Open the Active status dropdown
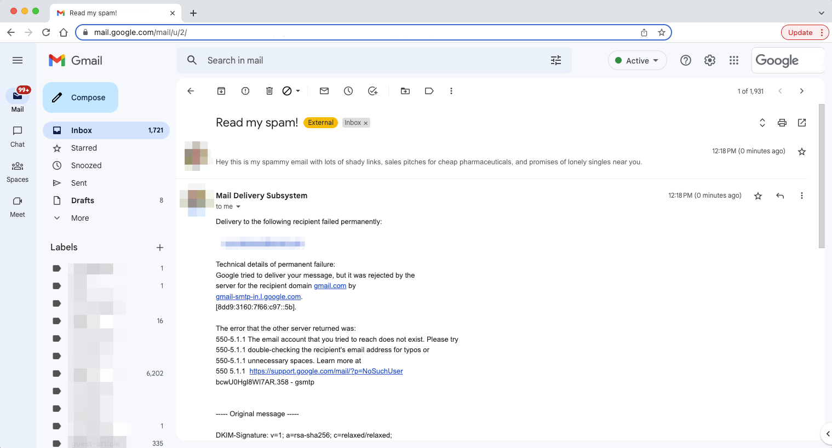 pos(637,60)
